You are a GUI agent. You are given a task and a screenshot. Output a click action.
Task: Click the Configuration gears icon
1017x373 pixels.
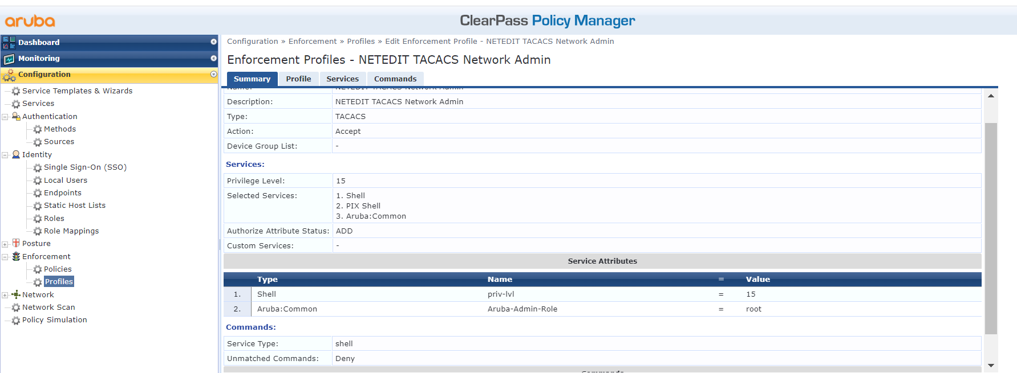click(9, 75)
